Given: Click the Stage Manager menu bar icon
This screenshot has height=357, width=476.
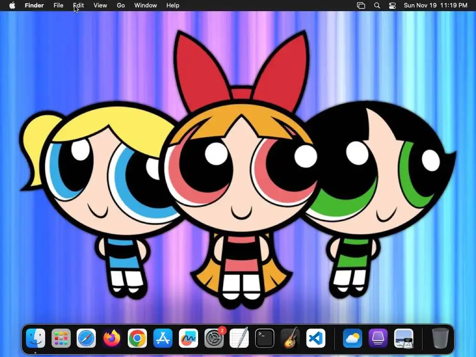Looking at the screenshot, I should [361, 6].
